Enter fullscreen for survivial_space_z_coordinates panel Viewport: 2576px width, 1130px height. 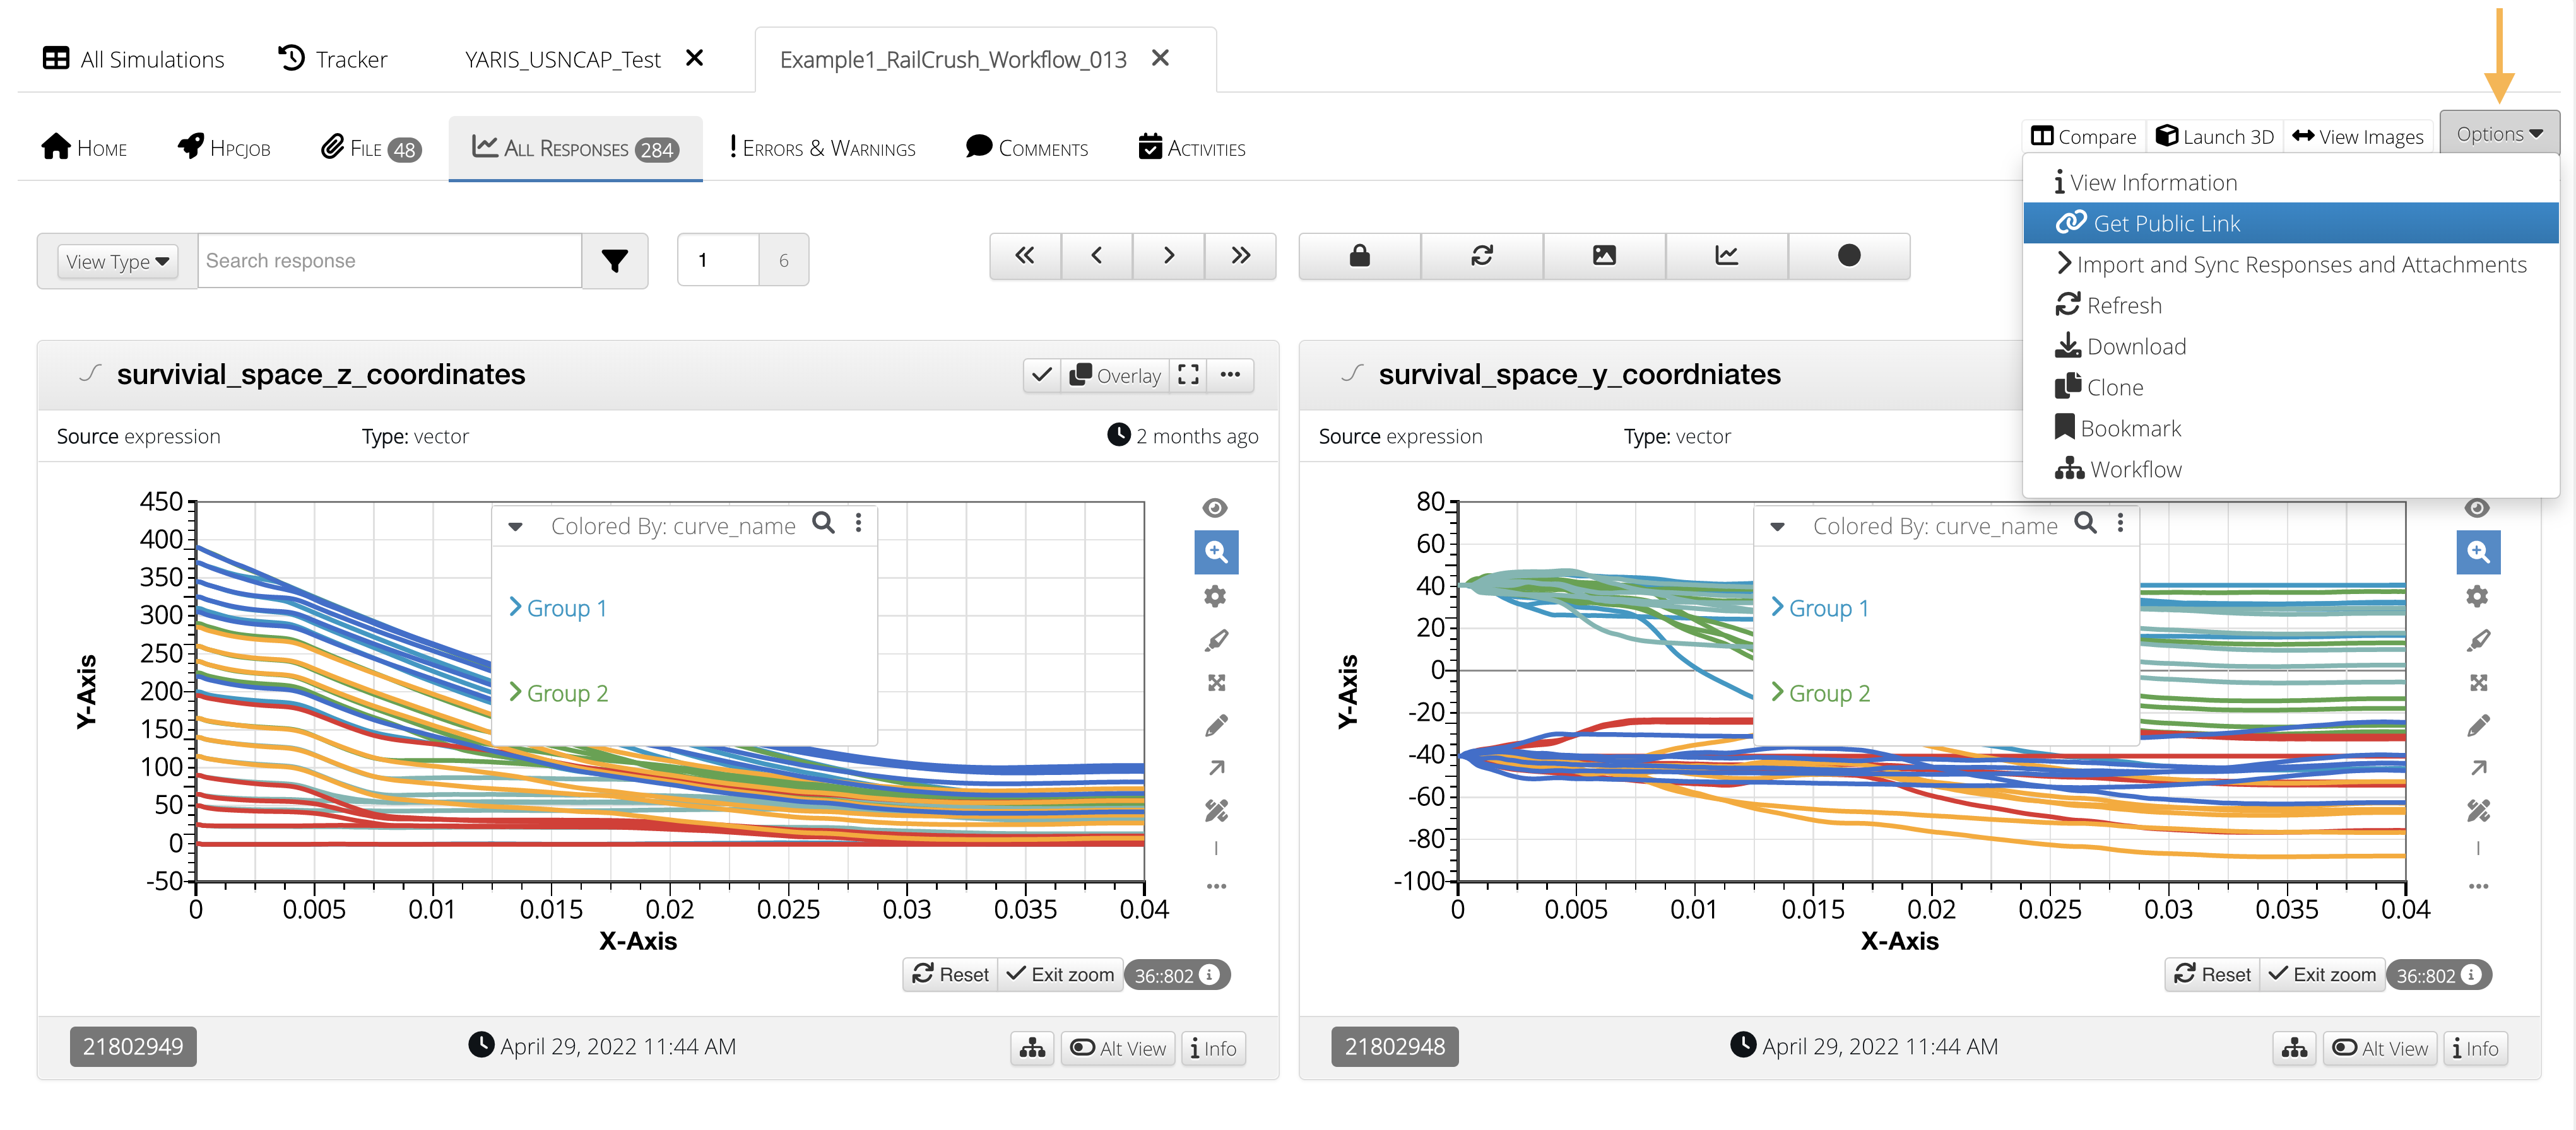[1188, 375]
